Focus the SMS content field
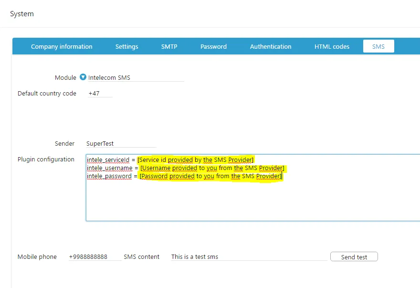 click(x=249, y=256)
